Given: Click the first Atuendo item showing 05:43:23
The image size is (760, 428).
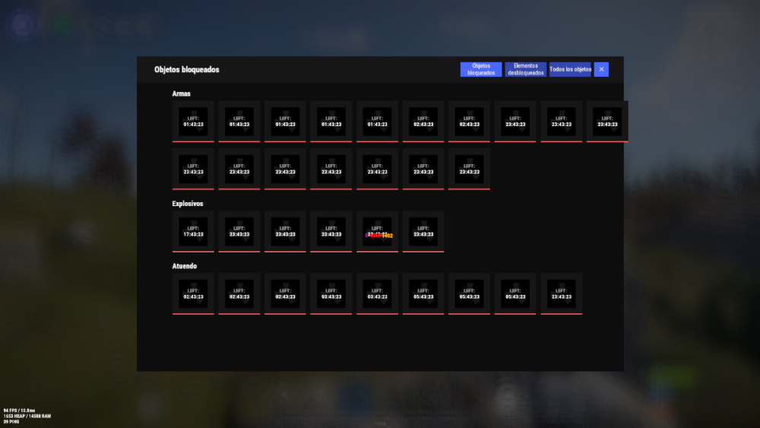Looking at the screenshot, I should point(423,293).
